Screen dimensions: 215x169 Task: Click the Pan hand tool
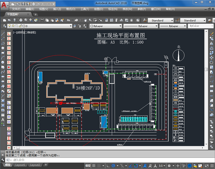(x=85, y=20)
